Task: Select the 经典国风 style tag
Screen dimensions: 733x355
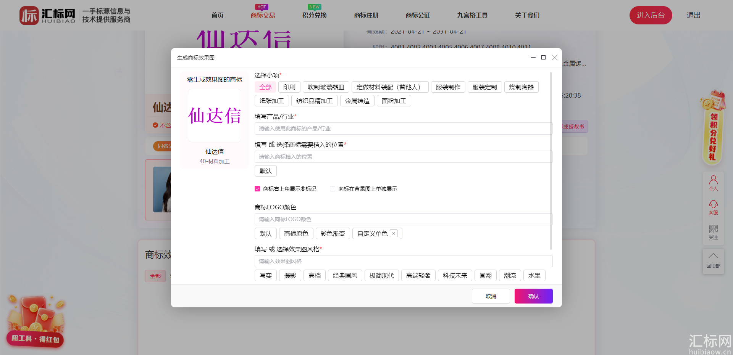Action: point(345,275)
